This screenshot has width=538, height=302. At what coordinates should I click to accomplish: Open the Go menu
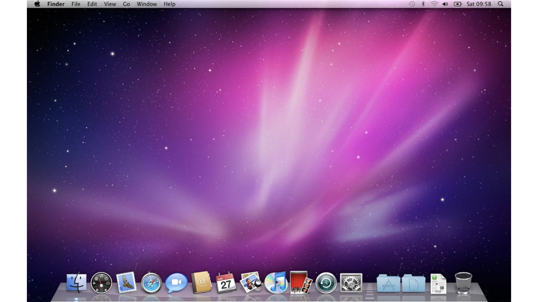pyautogui.click(x=126, y=4)
